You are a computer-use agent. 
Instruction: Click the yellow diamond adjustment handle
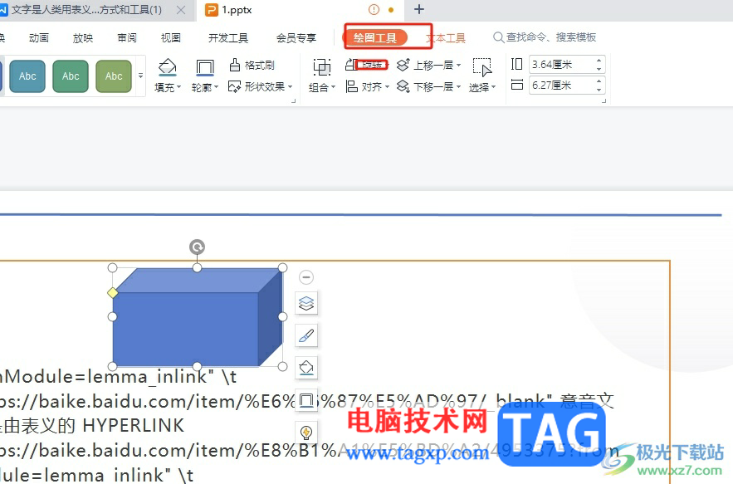tap(113, 293)
